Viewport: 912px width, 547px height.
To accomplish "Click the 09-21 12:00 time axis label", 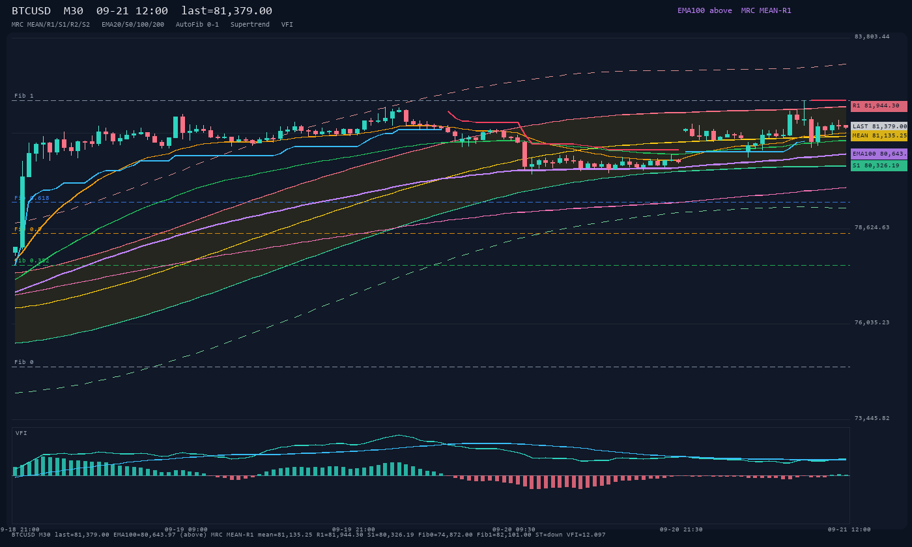I will (x=849, y=529).
